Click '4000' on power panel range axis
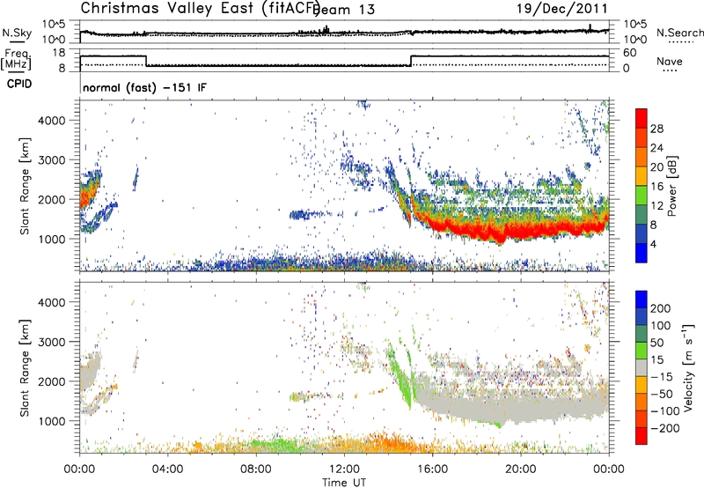Image resolution: width=704 pixels, height=488 pixels. click(x=52, y=121)
